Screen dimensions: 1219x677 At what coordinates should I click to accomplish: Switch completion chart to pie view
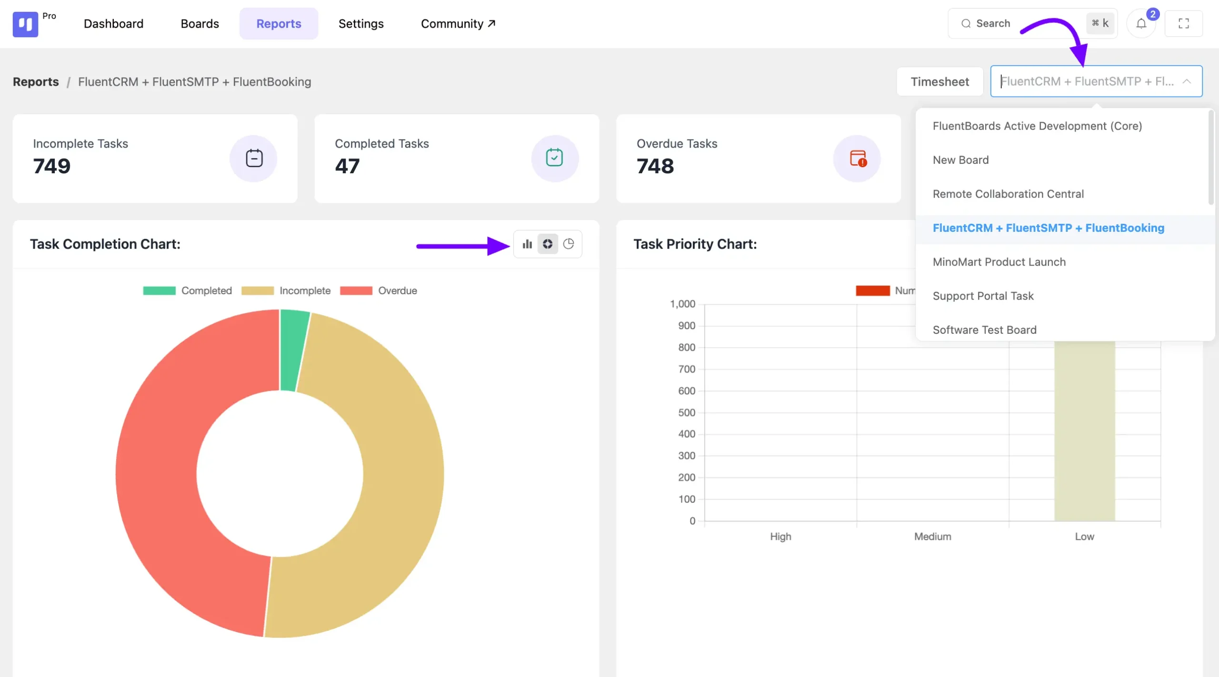coord(569,244)
